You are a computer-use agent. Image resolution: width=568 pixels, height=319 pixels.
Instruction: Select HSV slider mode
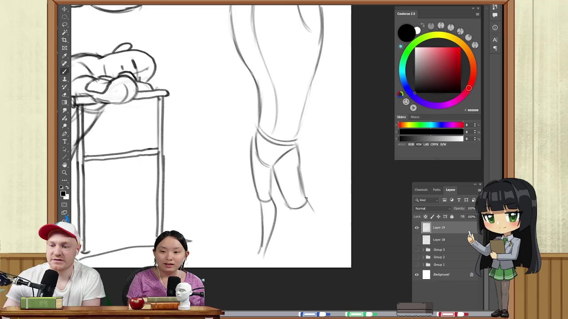419,144
